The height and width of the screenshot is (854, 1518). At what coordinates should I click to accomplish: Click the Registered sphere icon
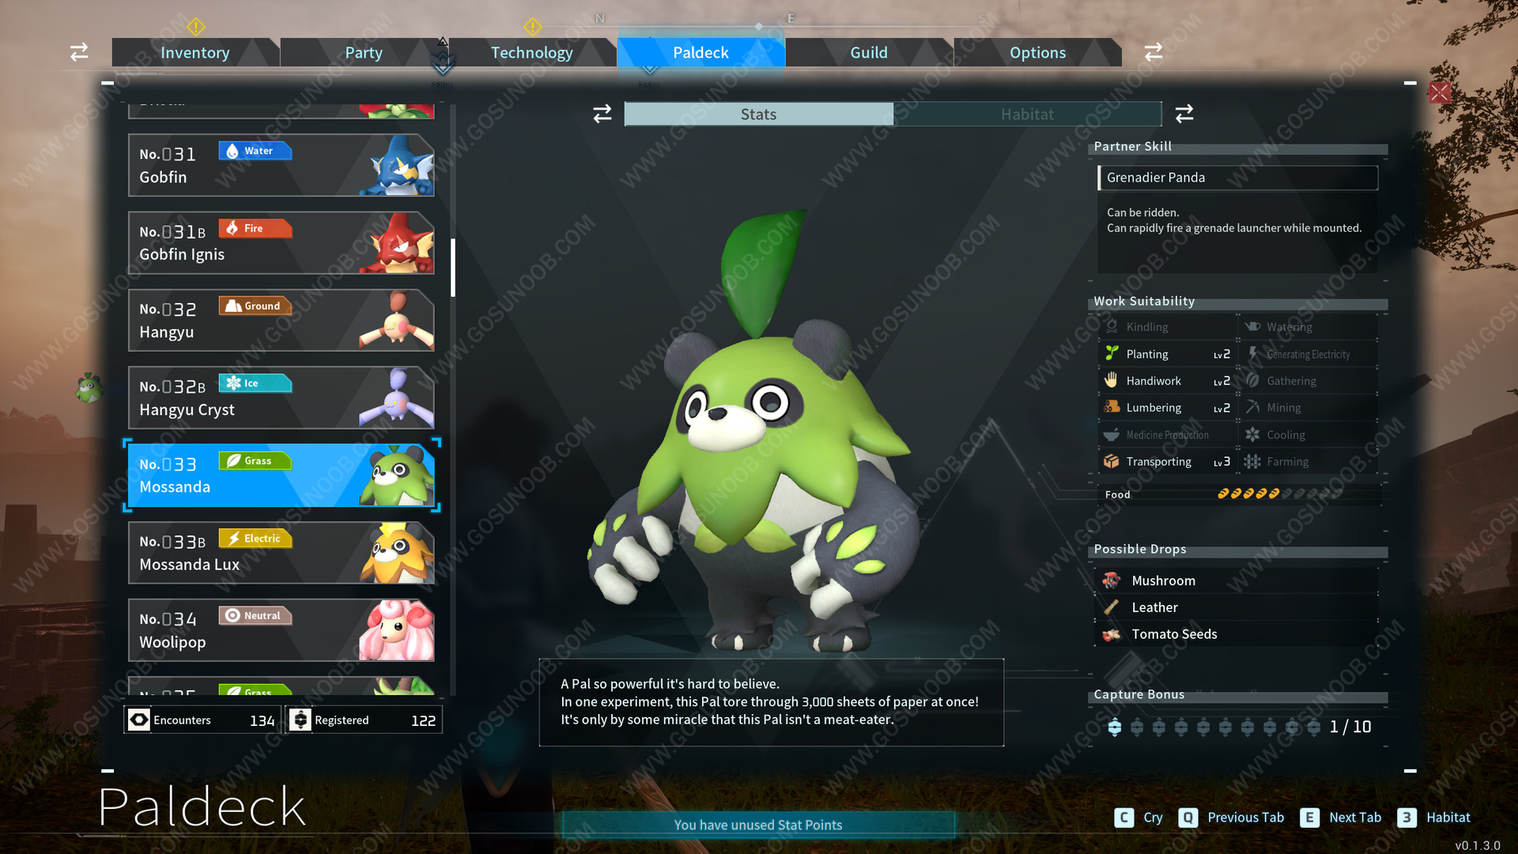click(x=300, y=720)
